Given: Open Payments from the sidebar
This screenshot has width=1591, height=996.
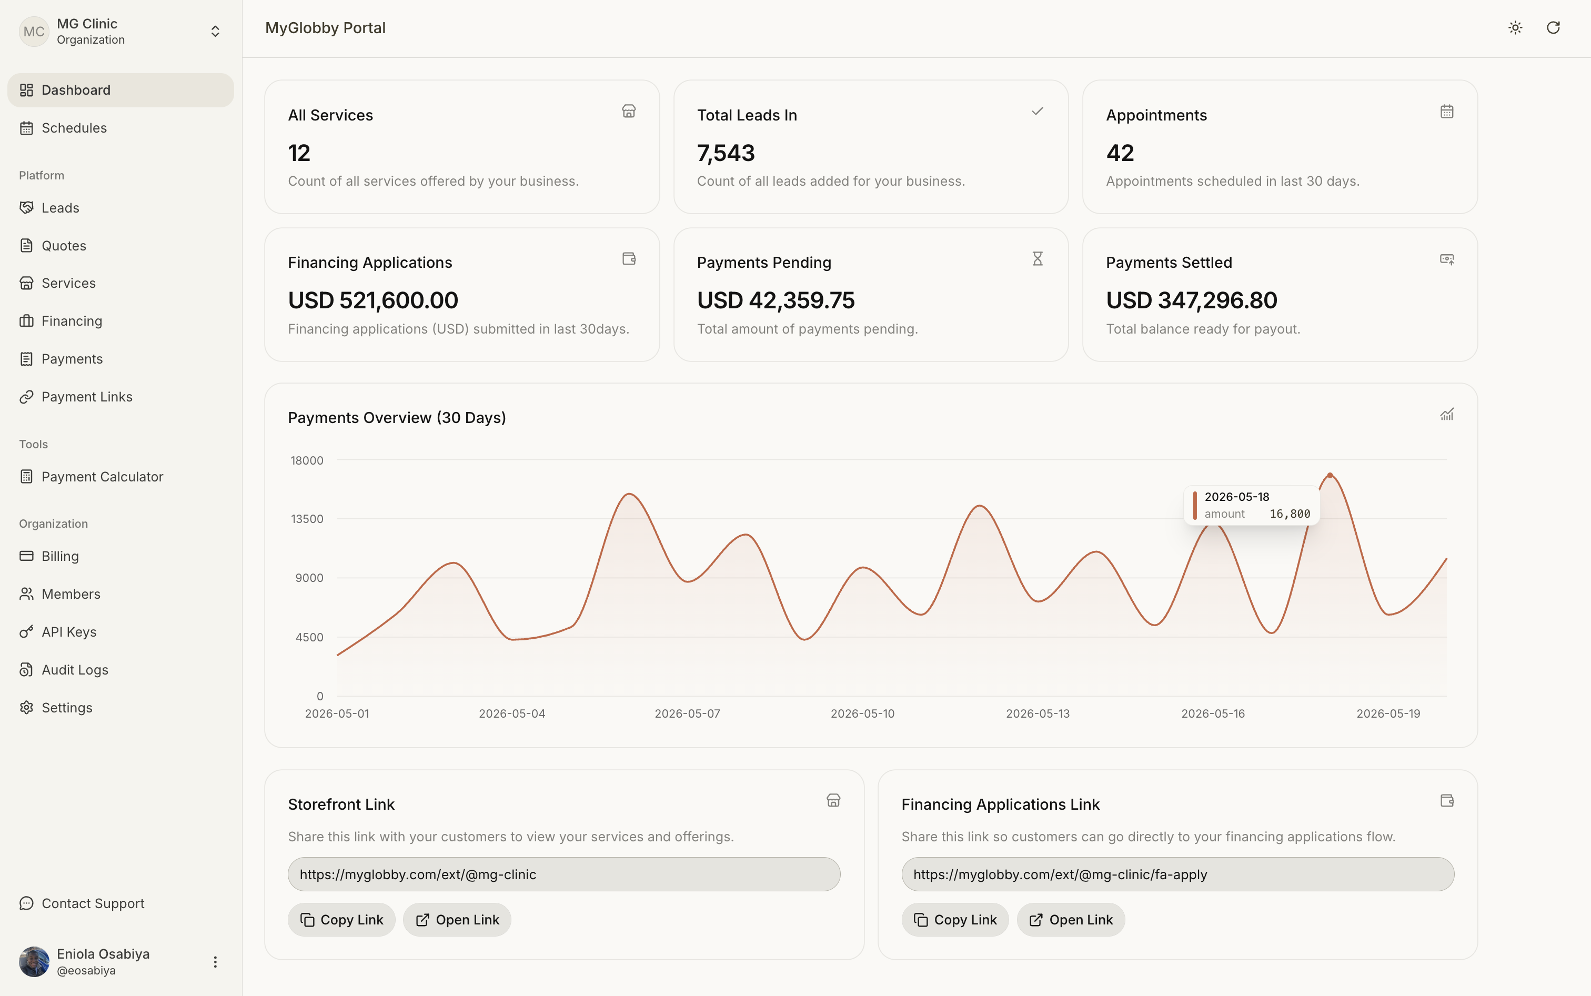Looking at the screenshot, I should (x=120, y=359).
